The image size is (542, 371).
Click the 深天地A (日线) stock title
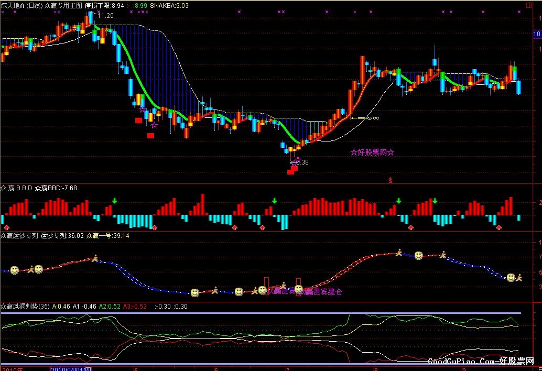(22, 6)
